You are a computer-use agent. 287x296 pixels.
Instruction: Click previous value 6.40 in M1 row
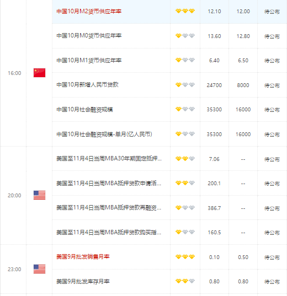point(214,61)
